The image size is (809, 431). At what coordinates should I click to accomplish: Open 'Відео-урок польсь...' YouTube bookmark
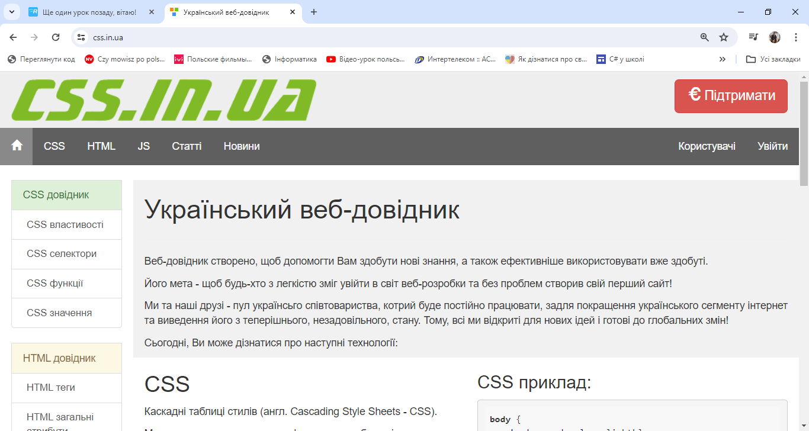coord(366,59)
